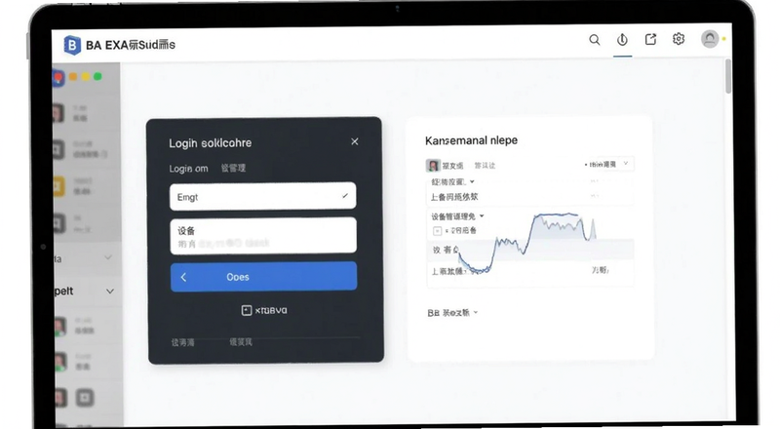Screen dimensions: 780x429
Task: Click the first avatar in the sidebar list
Action: pyautogui.click(x=58, y=113)
